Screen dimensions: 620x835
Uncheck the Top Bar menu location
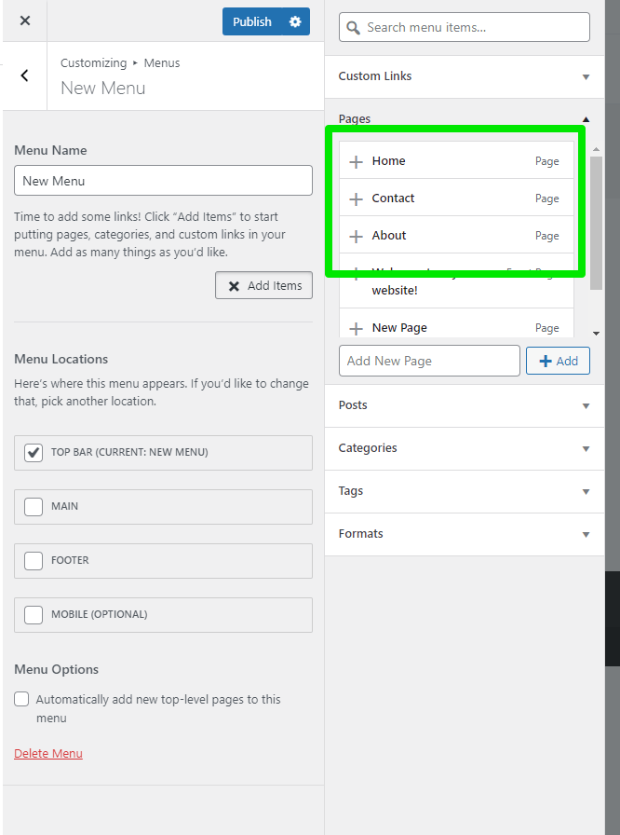pyautogui.click(x=34, y=453)
